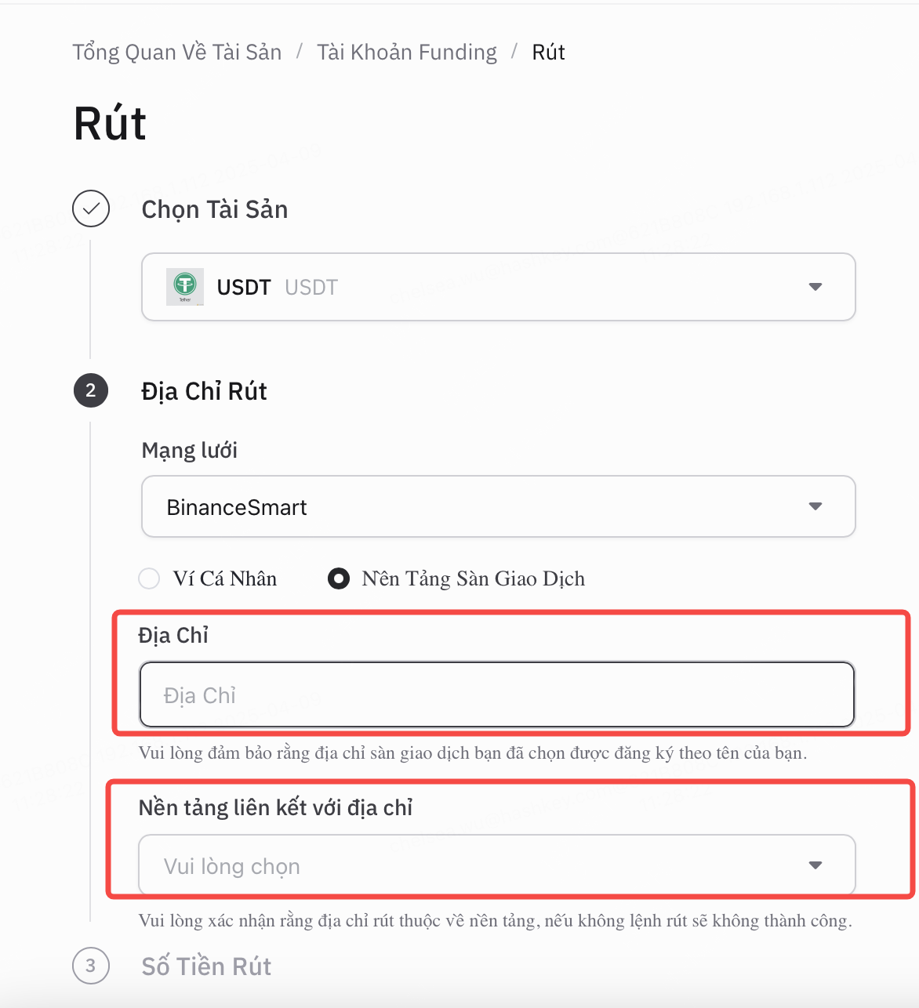Viewport: 919px width, 1008px height.
Task: Click the Địa Chỉ Rút step heading
Action: click(204, 391)
